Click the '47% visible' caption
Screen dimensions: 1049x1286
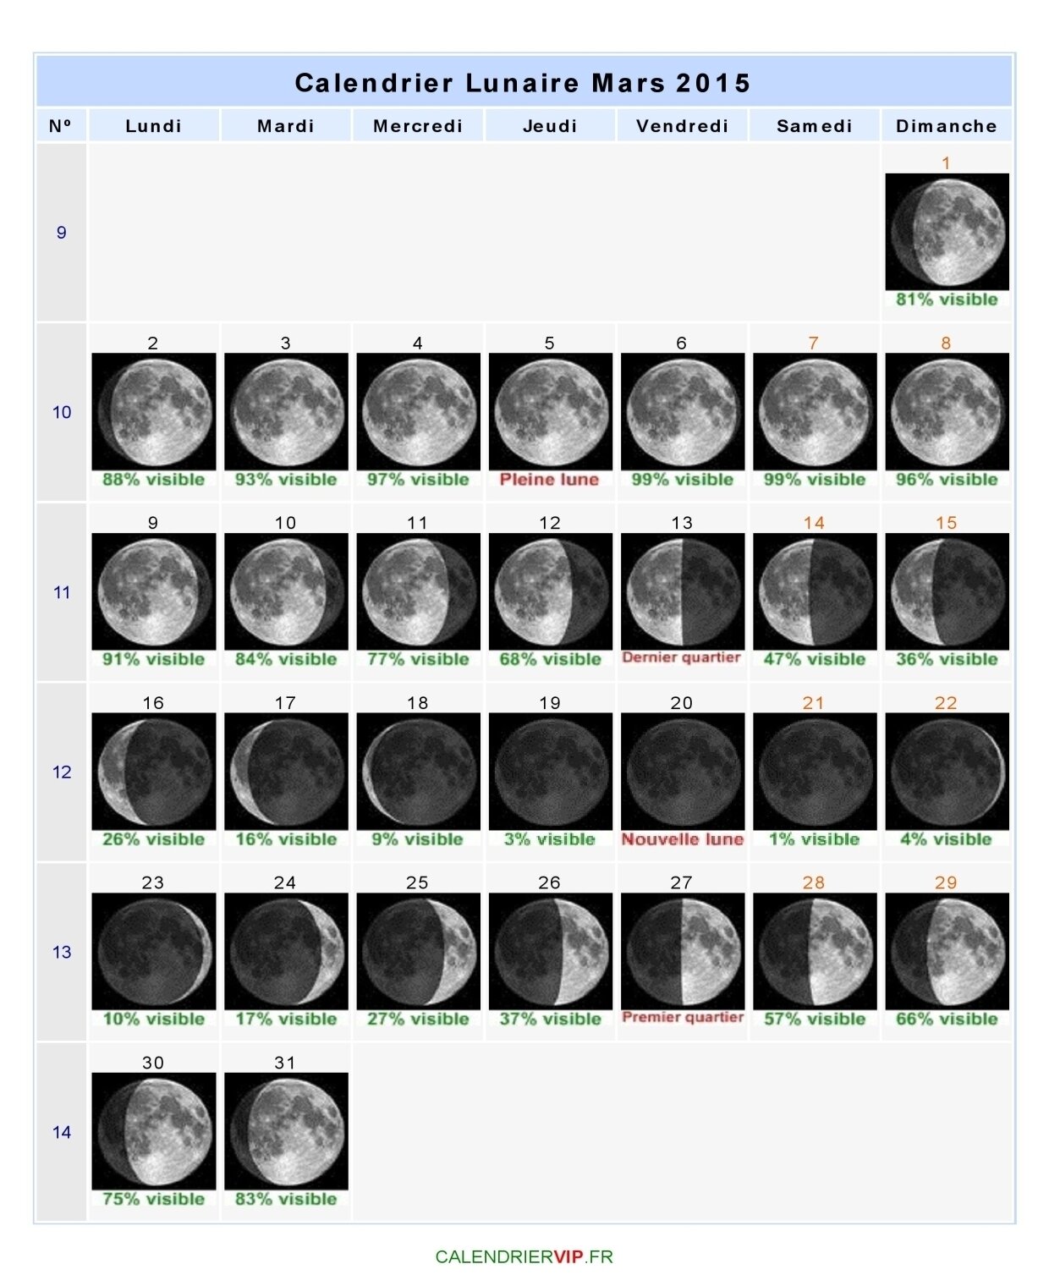(x=815, y=660)
